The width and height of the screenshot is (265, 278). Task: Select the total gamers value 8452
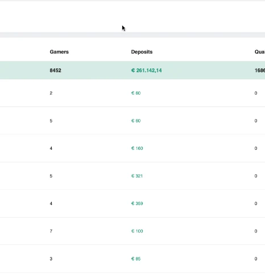coord(55,71)
